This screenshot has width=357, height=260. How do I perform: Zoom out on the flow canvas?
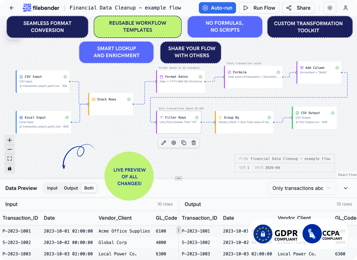[10, 149]
